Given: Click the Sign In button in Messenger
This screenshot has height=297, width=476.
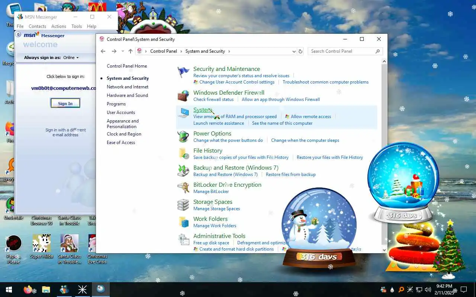Looking at the screenshot, I should point(65,103).
